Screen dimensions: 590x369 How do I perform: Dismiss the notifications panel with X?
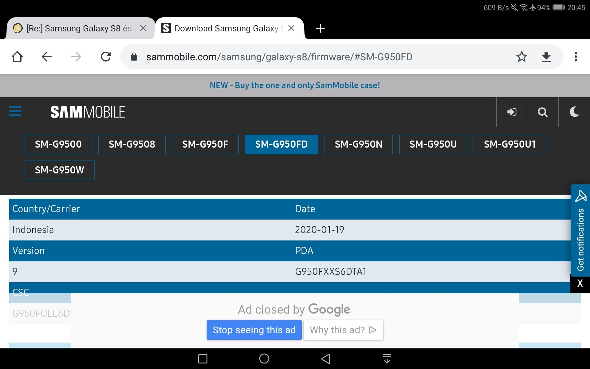click(580, 283)
